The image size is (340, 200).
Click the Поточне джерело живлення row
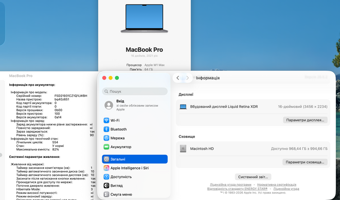[x=56, y=186]
